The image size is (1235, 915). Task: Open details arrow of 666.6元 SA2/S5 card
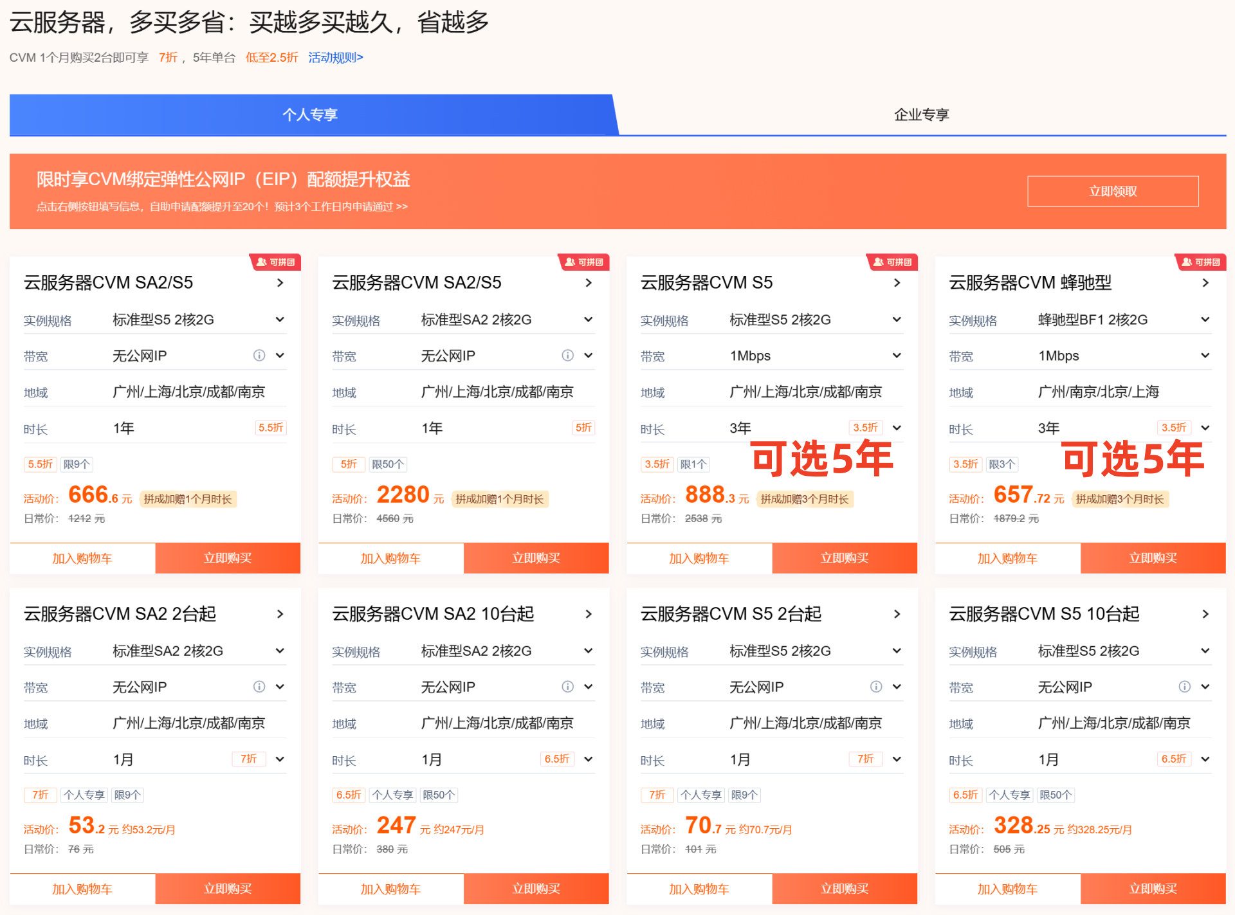pyautogui.click(x=280, y=282)
